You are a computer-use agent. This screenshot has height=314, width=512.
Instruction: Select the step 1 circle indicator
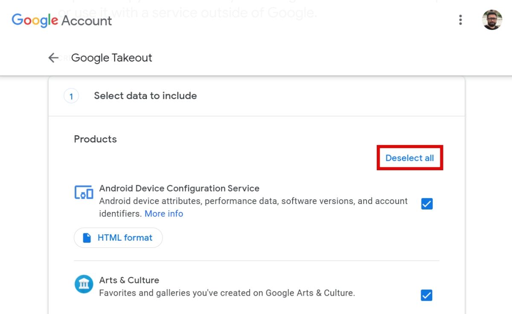click(x=71, y=96)
